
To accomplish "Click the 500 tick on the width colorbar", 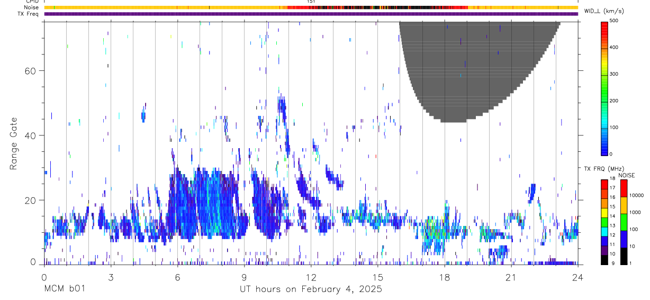I will coord(614,21).
